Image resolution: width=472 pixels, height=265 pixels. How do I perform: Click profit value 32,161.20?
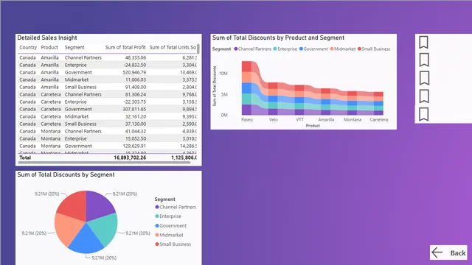(x=136, y=116)
